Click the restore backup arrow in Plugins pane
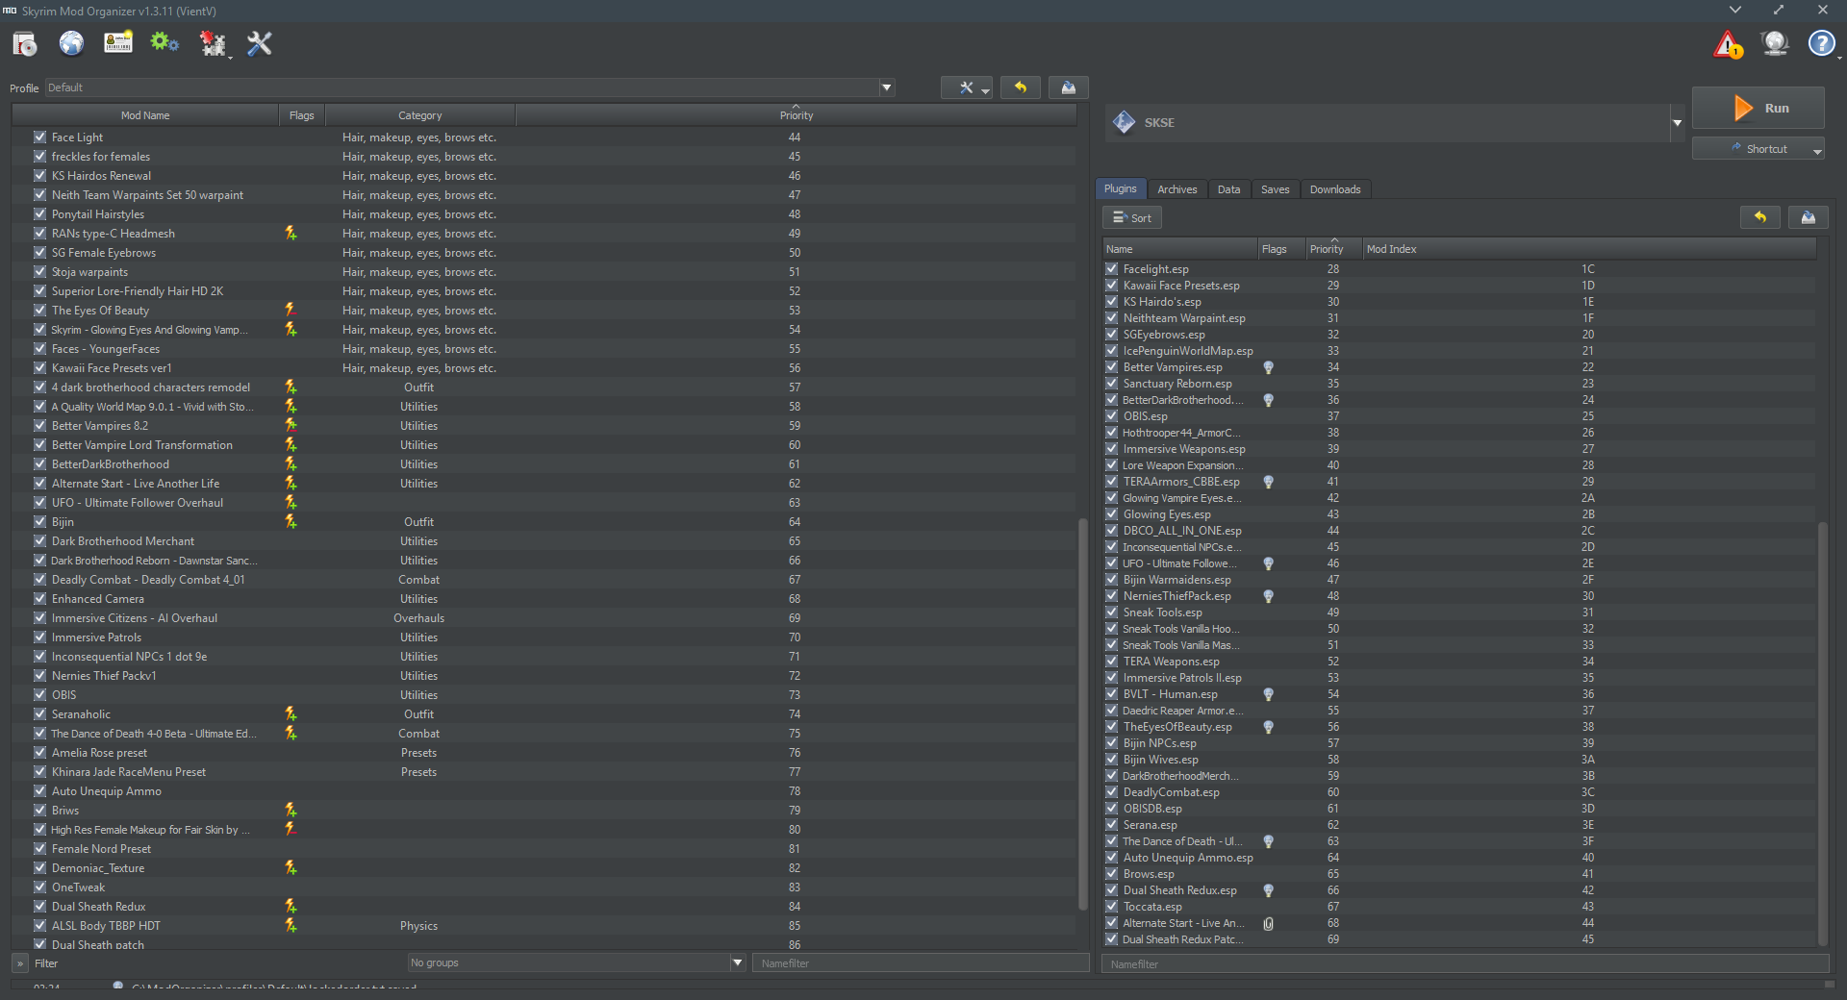This screenshot has height=1000, width=1847. tap(1760, 217)
